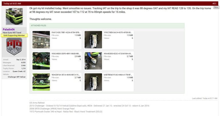Click the Today at 8:02 AM timestamp
Image resolution: width=220 pixels, height=116 pixels.
click(12, 3)
